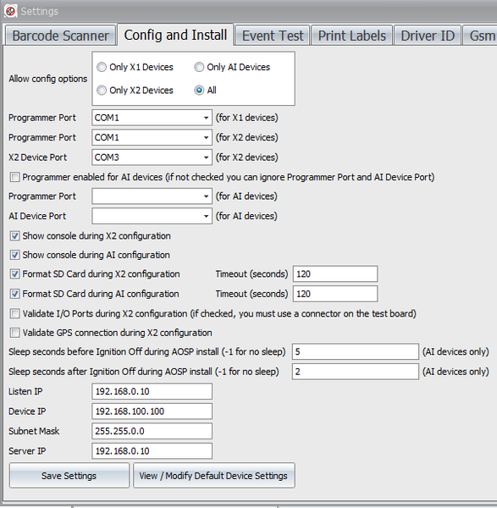The height and width of the screenshot is (508, 497).
Task: Enable Programmer for AI devices checkbox
Action: 14,177
